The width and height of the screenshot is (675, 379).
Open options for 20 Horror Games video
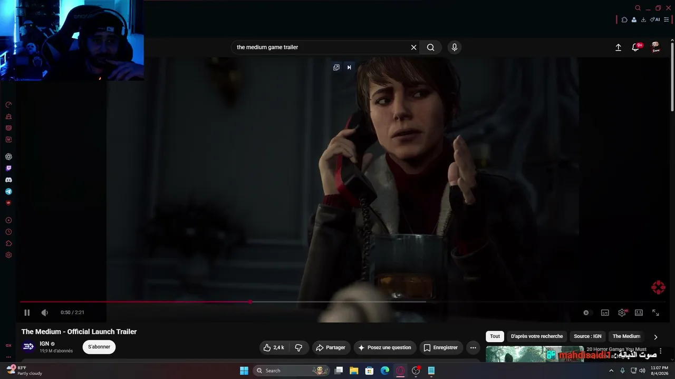[660, 351]
